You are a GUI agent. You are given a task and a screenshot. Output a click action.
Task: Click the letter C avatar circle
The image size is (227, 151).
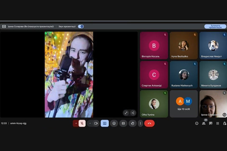click(x=154, y=75)
